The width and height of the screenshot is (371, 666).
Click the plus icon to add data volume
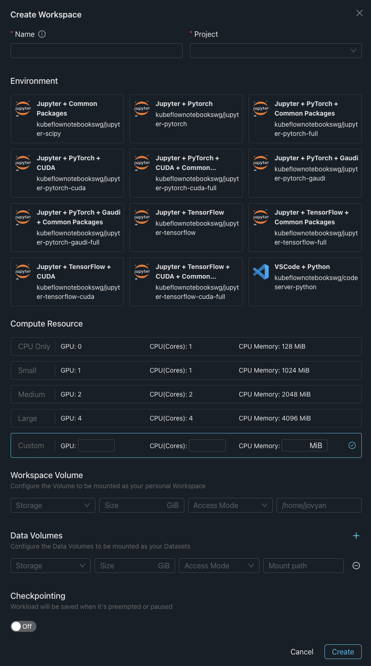coord(356,536)
